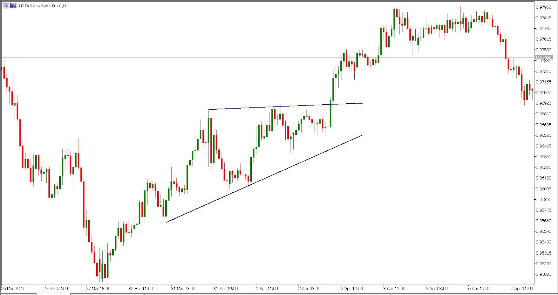Click the 0.96005 price scale label
Viewport: 558px width, 295px height.
click(x=544, y=189)
